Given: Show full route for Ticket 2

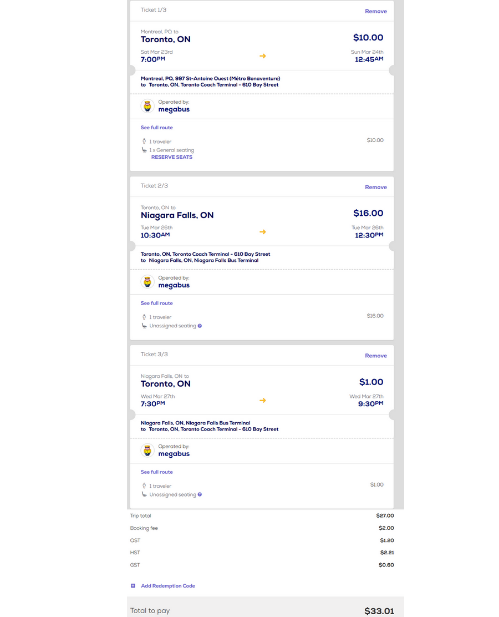Looking at the screenshot, I should 157,304.
